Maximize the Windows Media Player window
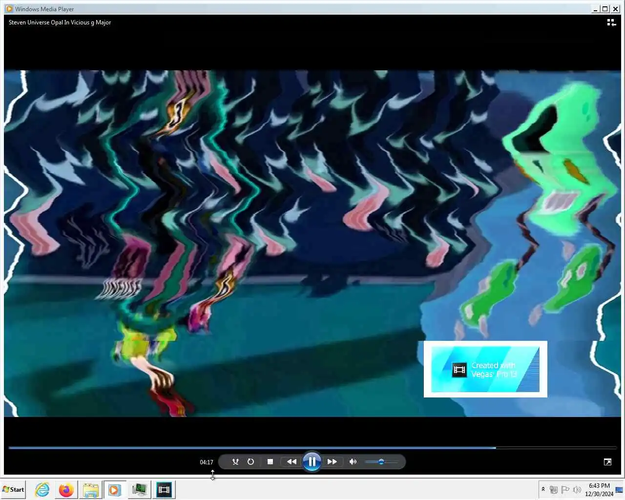Screen dimensions: 625x500 pyautogui.click(x=605, y=9)
